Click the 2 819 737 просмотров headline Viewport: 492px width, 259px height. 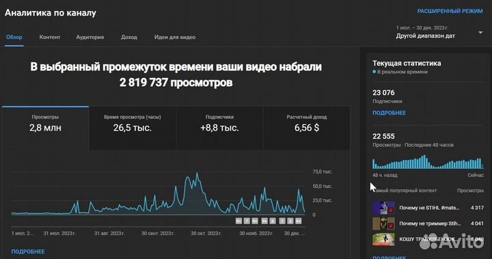[x=176, y=83]
